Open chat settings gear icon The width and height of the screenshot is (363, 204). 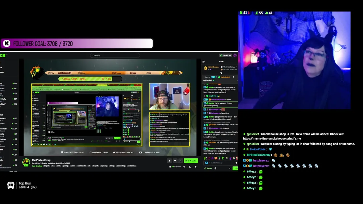(x=230, y=168)
